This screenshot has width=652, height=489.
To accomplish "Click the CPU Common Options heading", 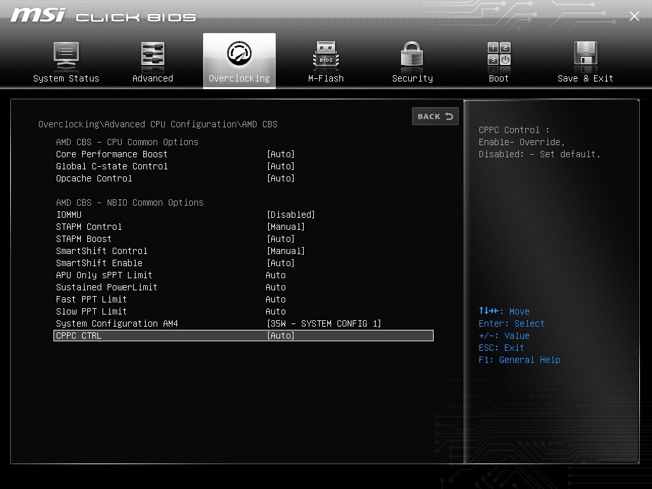I will 127,142.
